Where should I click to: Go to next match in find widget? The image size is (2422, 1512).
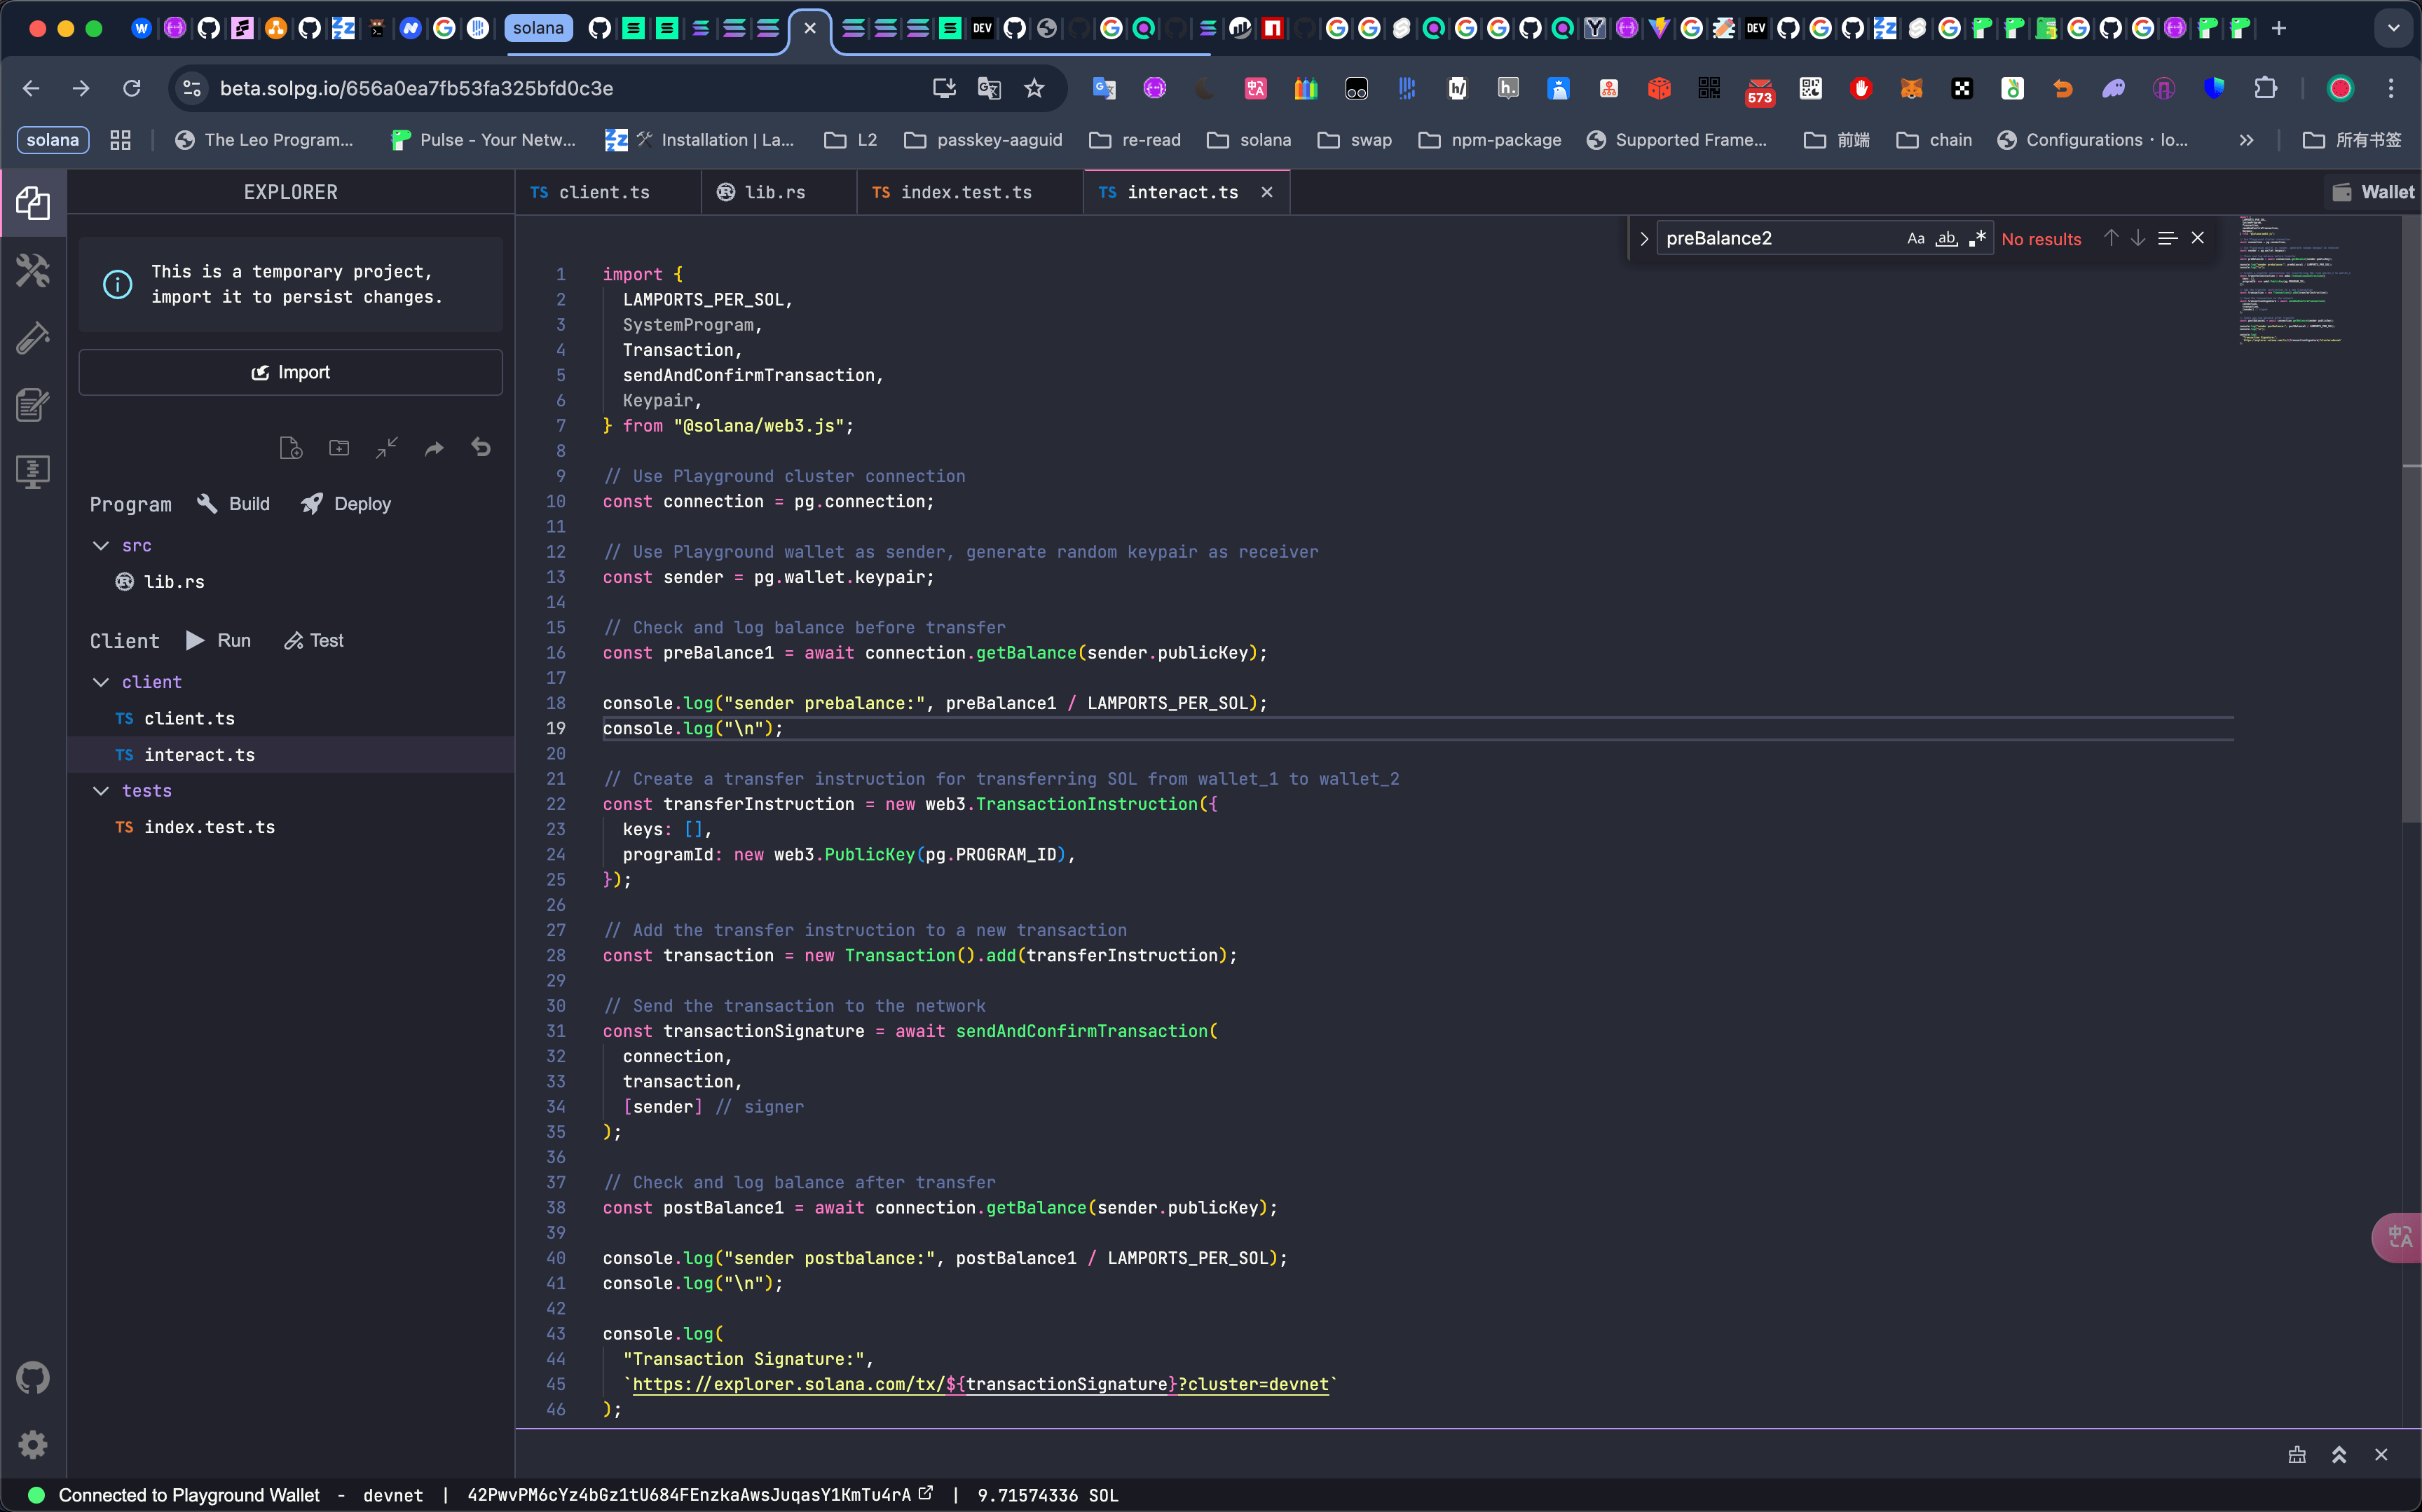pos(2138,238)
